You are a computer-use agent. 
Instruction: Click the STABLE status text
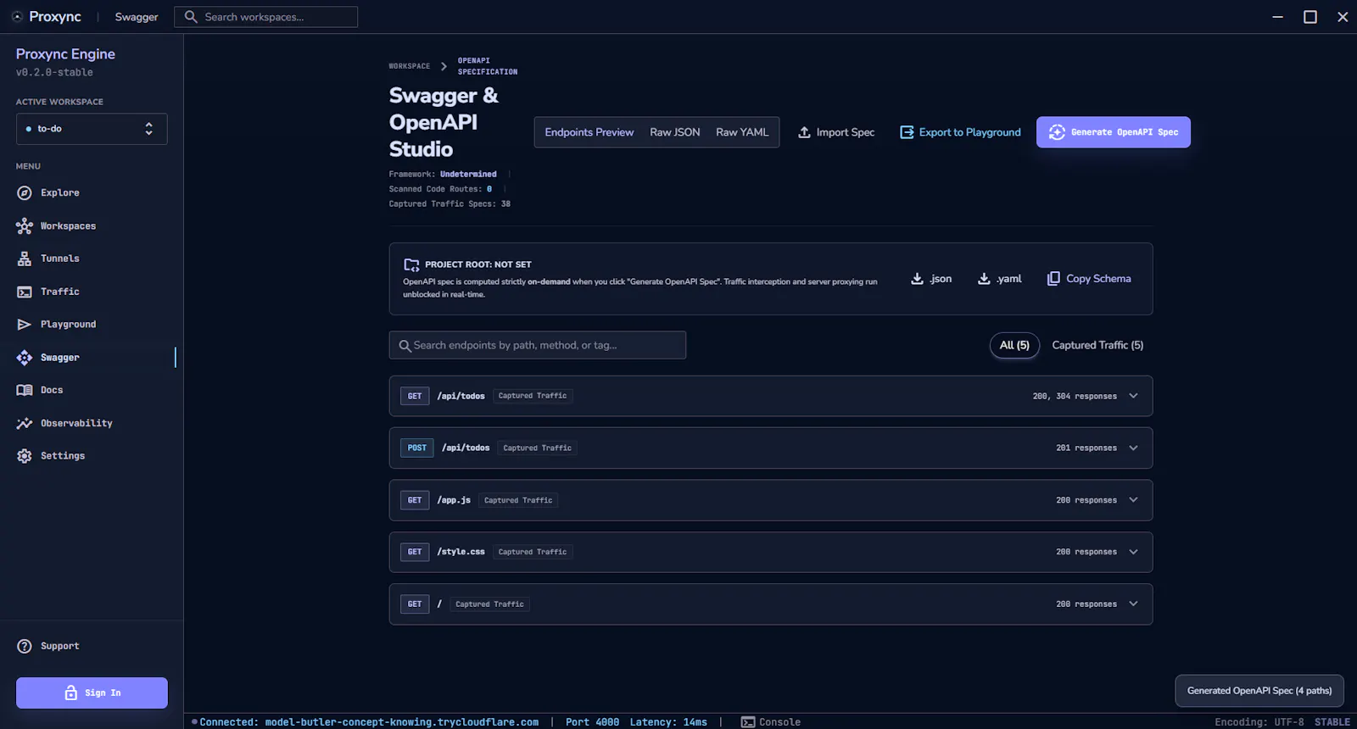(1332, 722)
